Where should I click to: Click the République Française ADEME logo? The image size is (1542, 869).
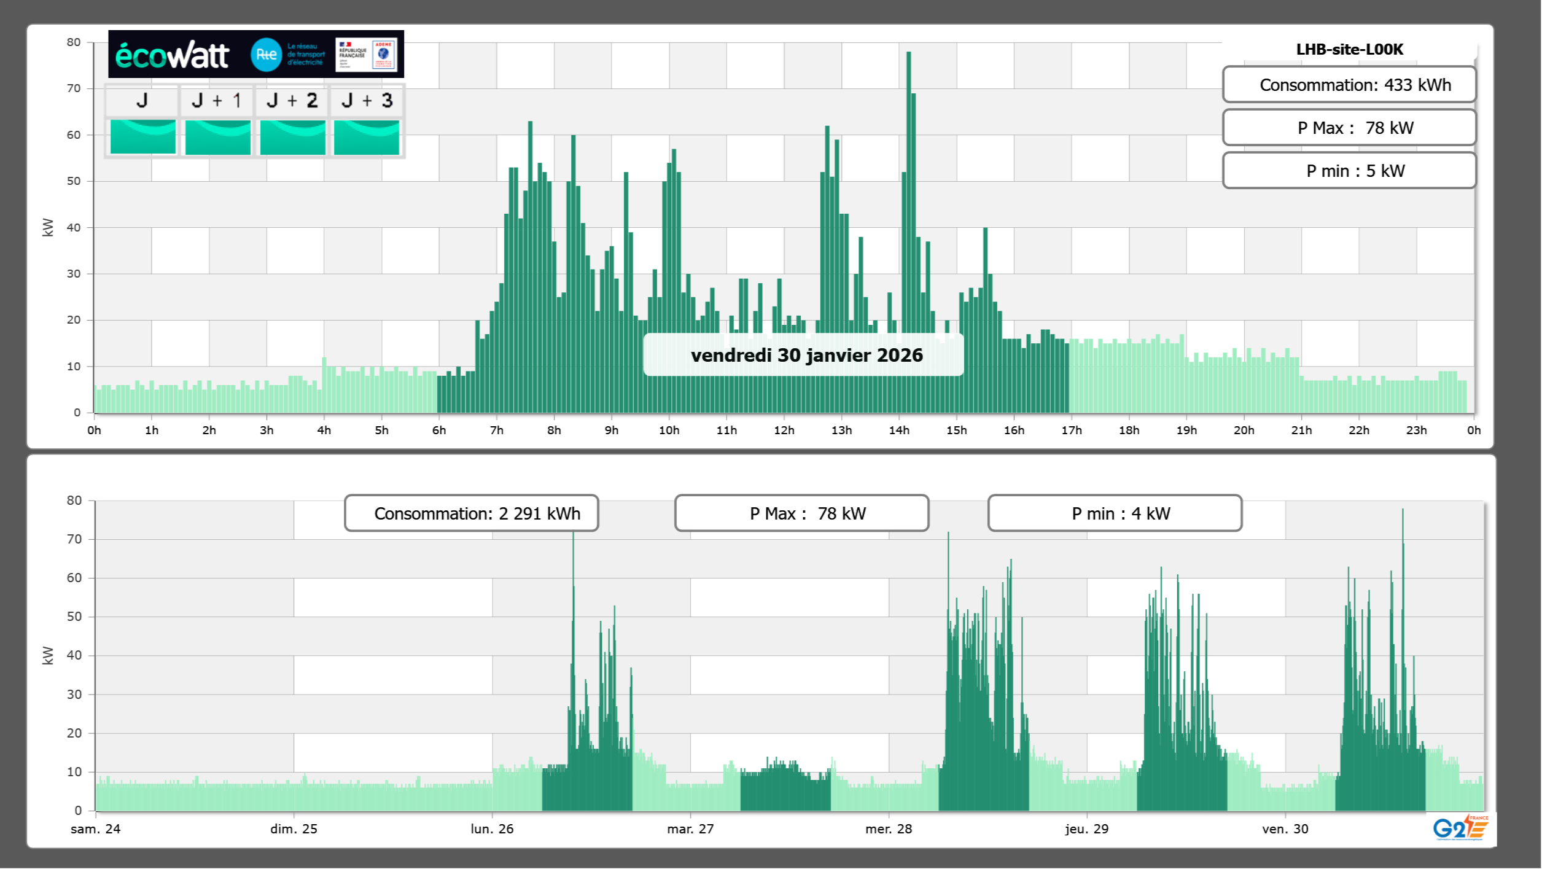point(366,55)
